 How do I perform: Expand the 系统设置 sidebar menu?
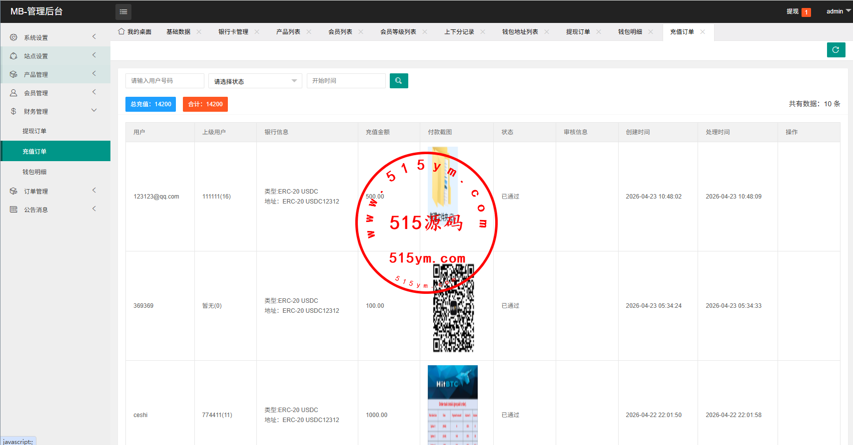tap(55, 37)
